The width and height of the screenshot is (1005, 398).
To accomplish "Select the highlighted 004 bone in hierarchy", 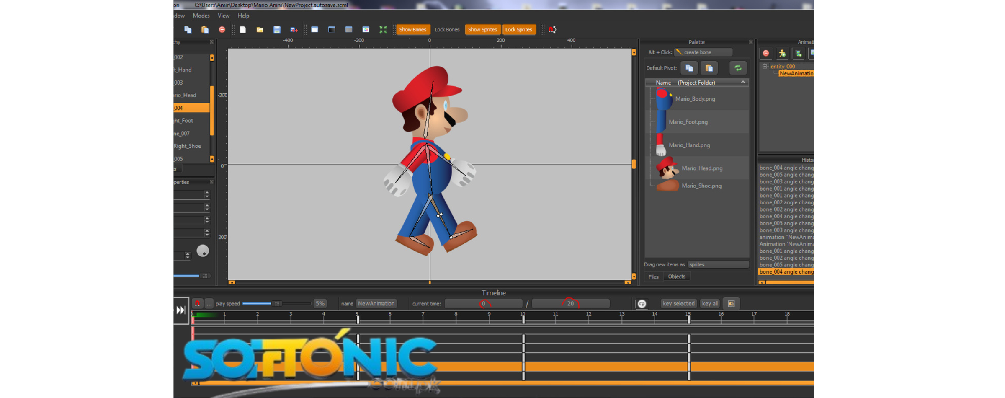I will 191,108.
